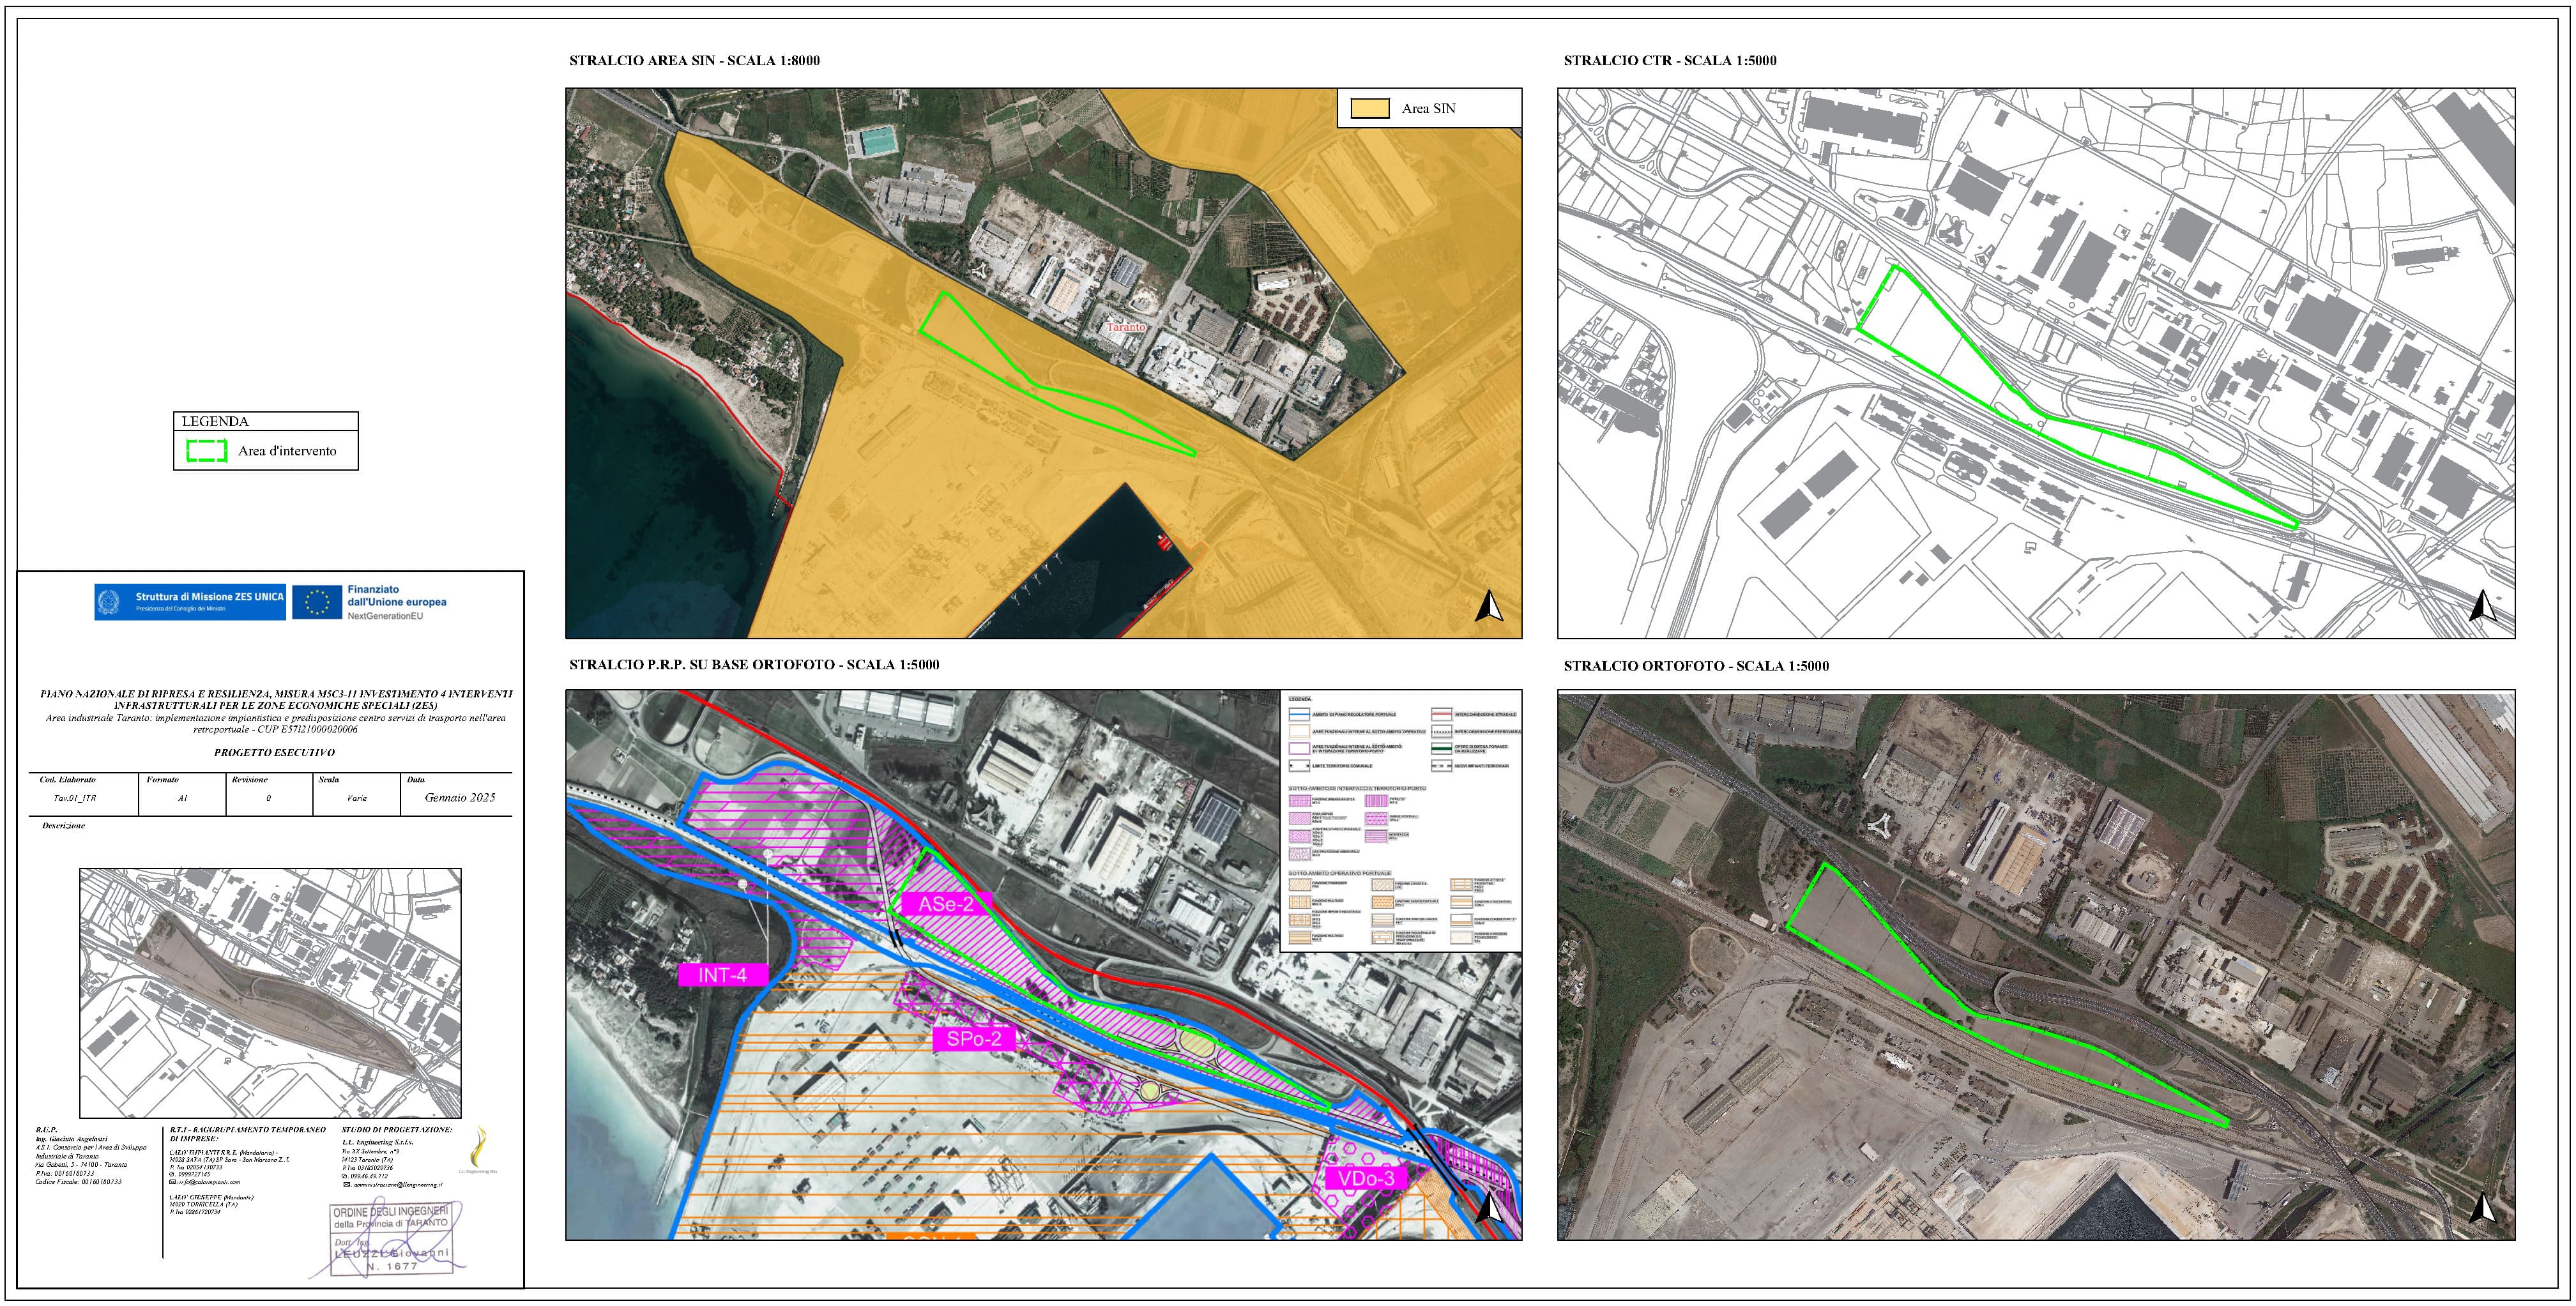This screenshot has height=1306, width=2576.
Task: Click the European Union flag logo
Action: [x=317, y=602]
